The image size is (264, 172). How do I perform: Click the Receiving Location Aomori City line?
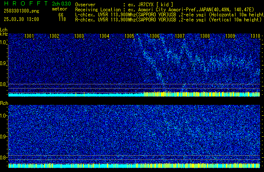click(165, 10)
